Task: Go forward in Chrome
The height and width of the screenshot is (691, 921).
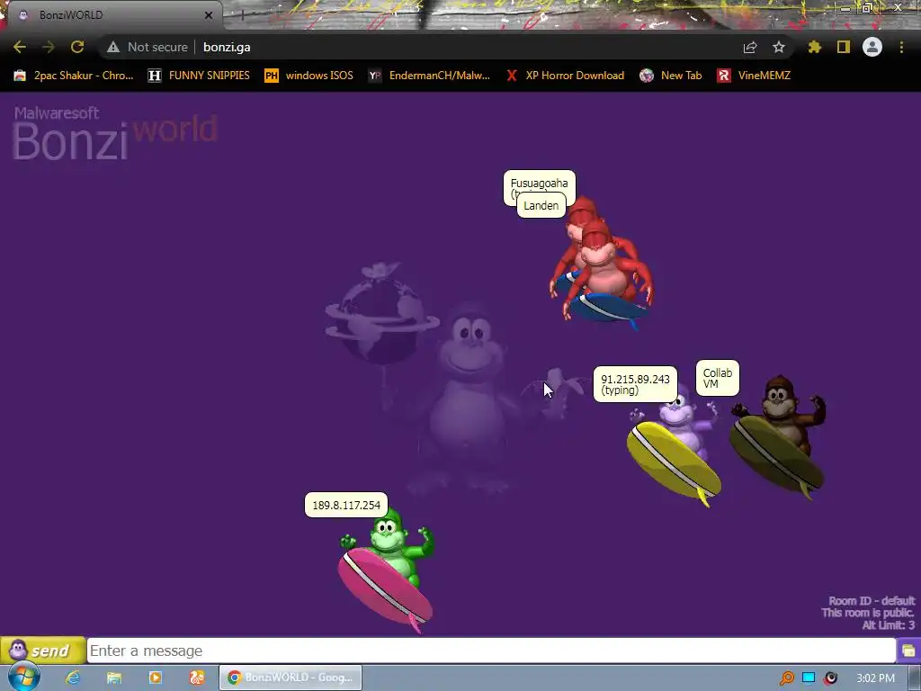Action: click(x=49, y=47)
